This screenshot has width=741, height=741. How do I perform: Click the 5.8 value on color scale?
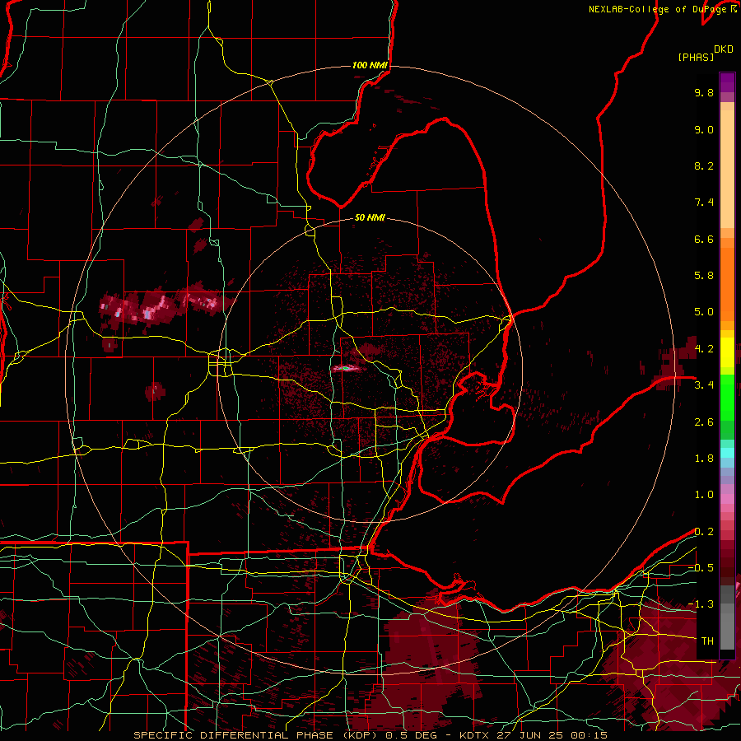pos(704,276)
